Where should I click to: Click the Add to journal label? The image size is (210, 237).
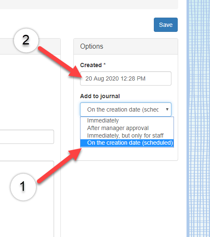pos(100,96)
